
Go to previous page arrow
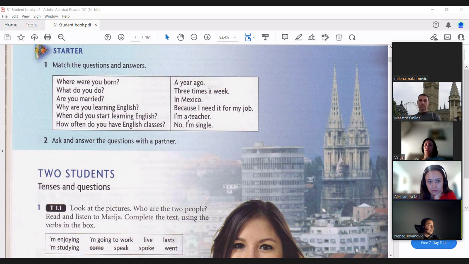(108, 37)
